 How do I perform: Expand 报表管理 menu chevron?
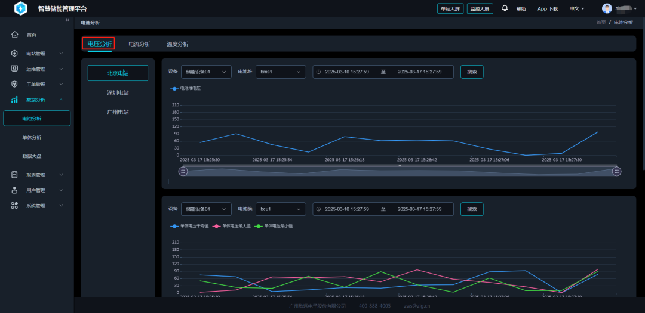(x=61, y=175)
